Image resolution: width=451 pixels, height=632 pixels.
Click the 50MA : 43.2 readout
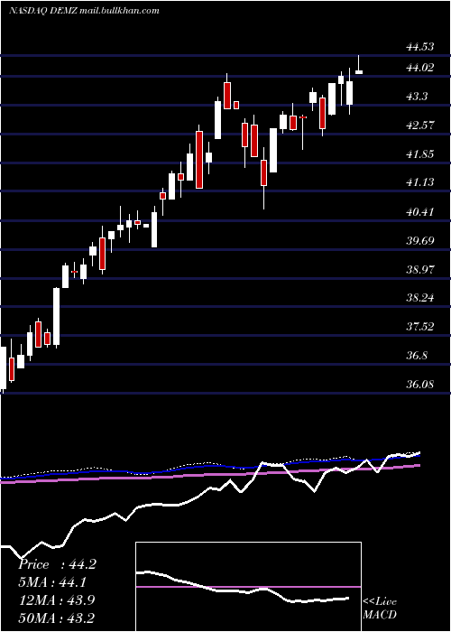coord(57,618)
